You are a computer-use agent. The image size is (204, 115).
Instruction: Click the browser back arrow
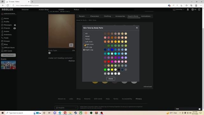click(x=3, y=5)
